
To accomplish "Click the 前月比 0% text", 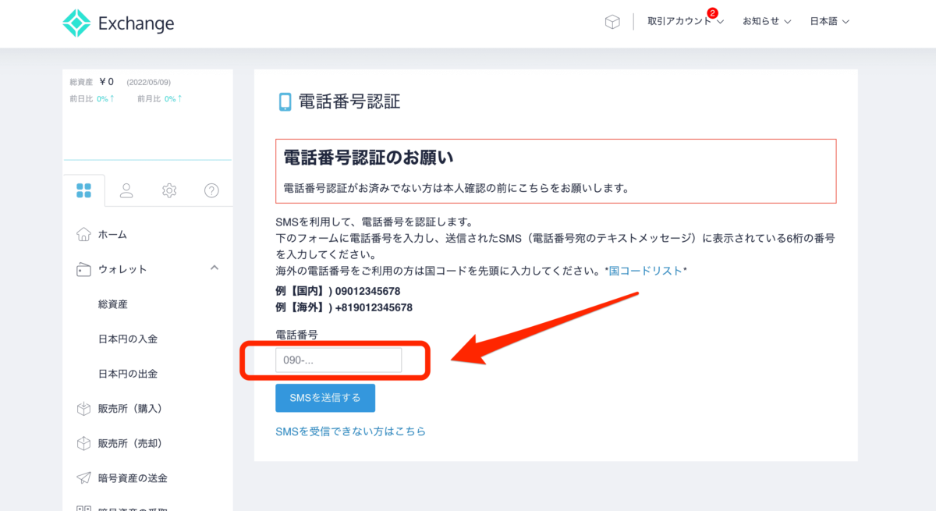I will 160,99.
